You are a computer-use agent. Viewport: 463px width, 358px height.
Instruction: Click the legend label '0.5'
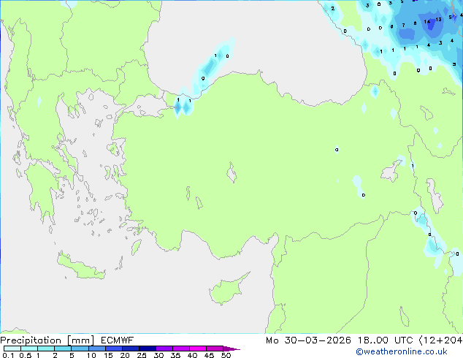pos(25,355)
